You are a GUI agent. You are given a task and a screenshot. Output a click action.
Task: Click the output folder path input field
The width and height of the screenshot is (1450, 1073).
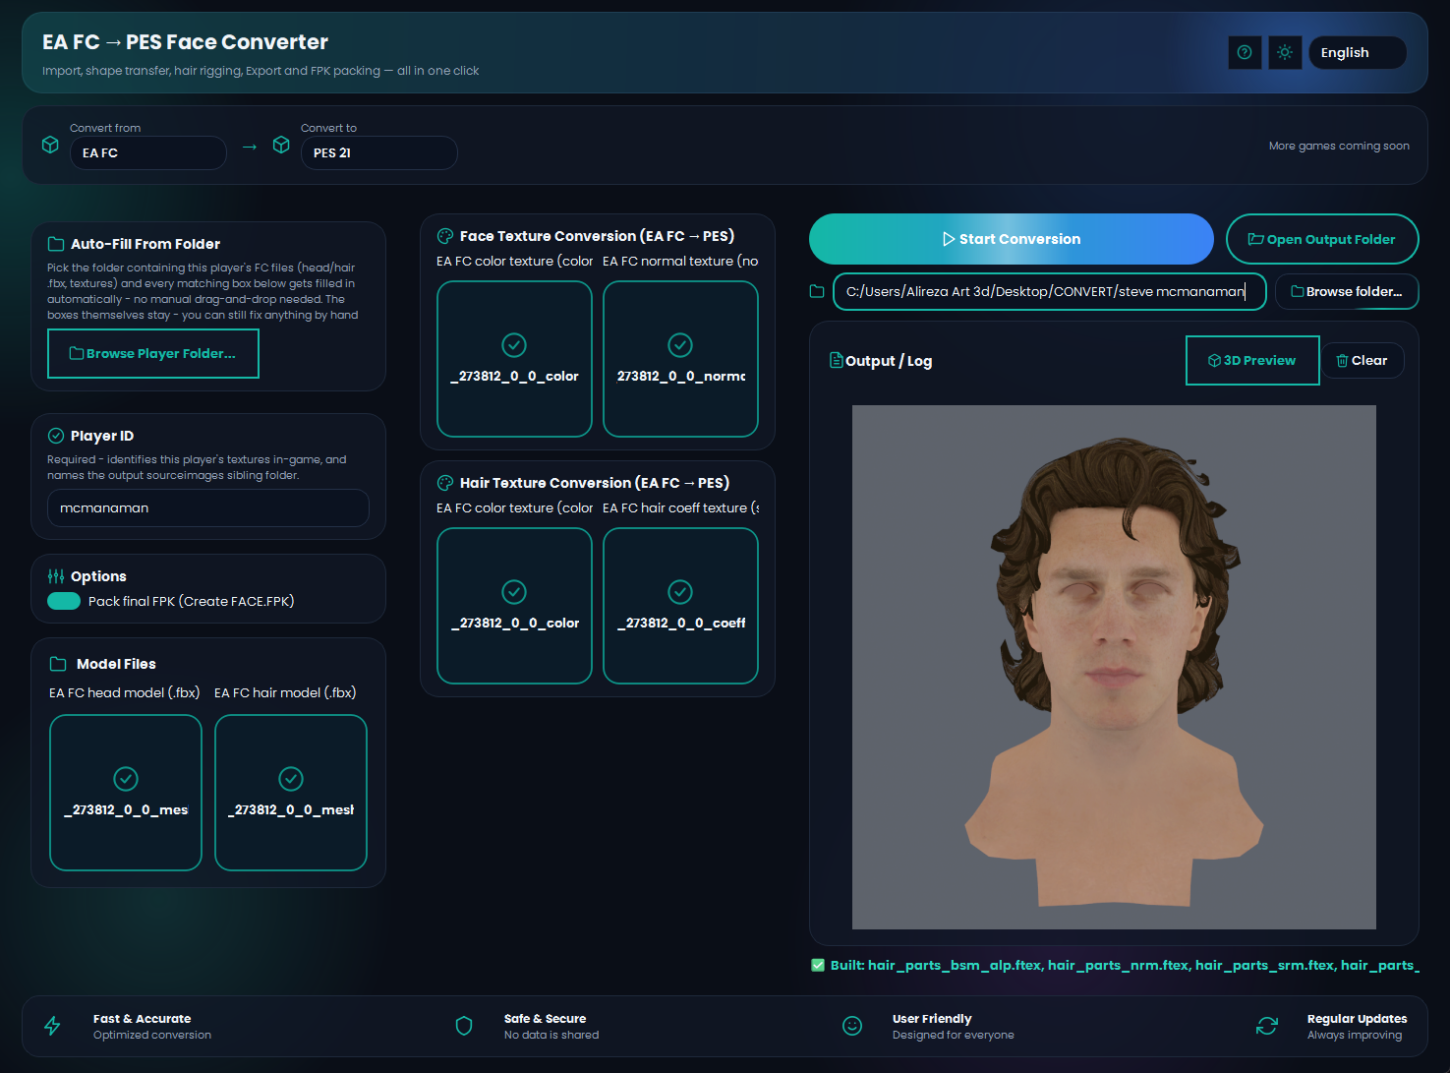click(1050, 291)
